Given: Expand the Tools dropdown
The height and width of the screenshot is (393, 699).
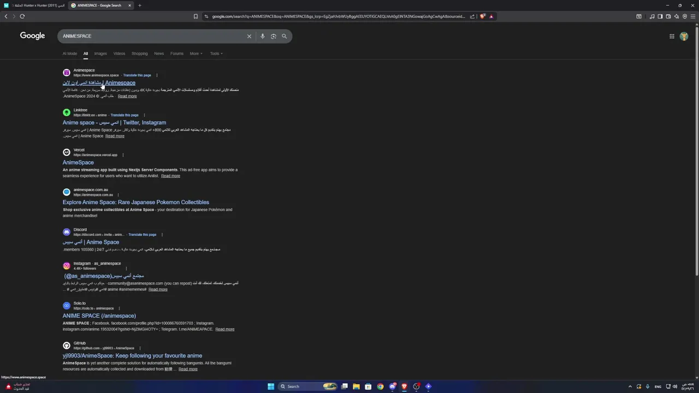Looking at the screenshot, I should coord(216,53).
